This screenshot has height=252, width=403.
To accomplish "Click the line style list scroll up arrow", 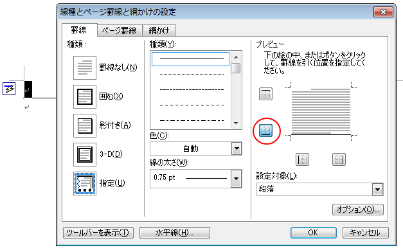I will pos(236,57).
